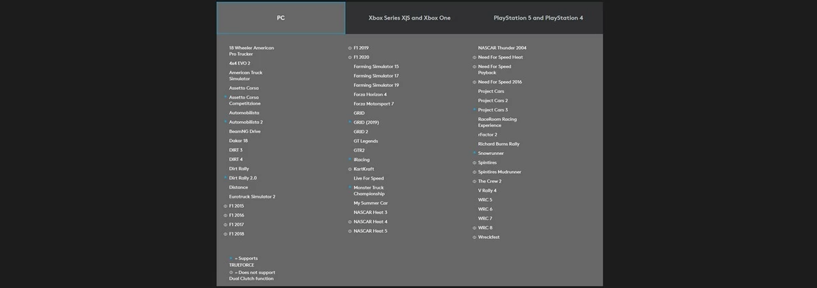Click the no-dual-clutch symbol beside Need For Speed Payback
817x288 pixels.
(x=475, y=67)
